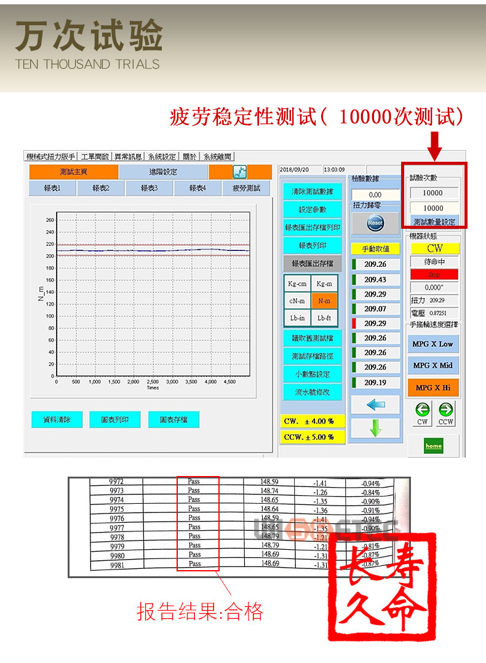
Task: Choose MPG X Hi handwheel speed
Action: (432, 387)
